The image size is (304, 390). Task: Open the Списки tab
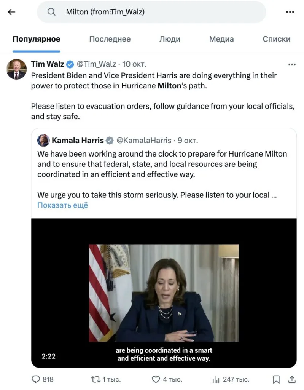(x=276, y=39)
